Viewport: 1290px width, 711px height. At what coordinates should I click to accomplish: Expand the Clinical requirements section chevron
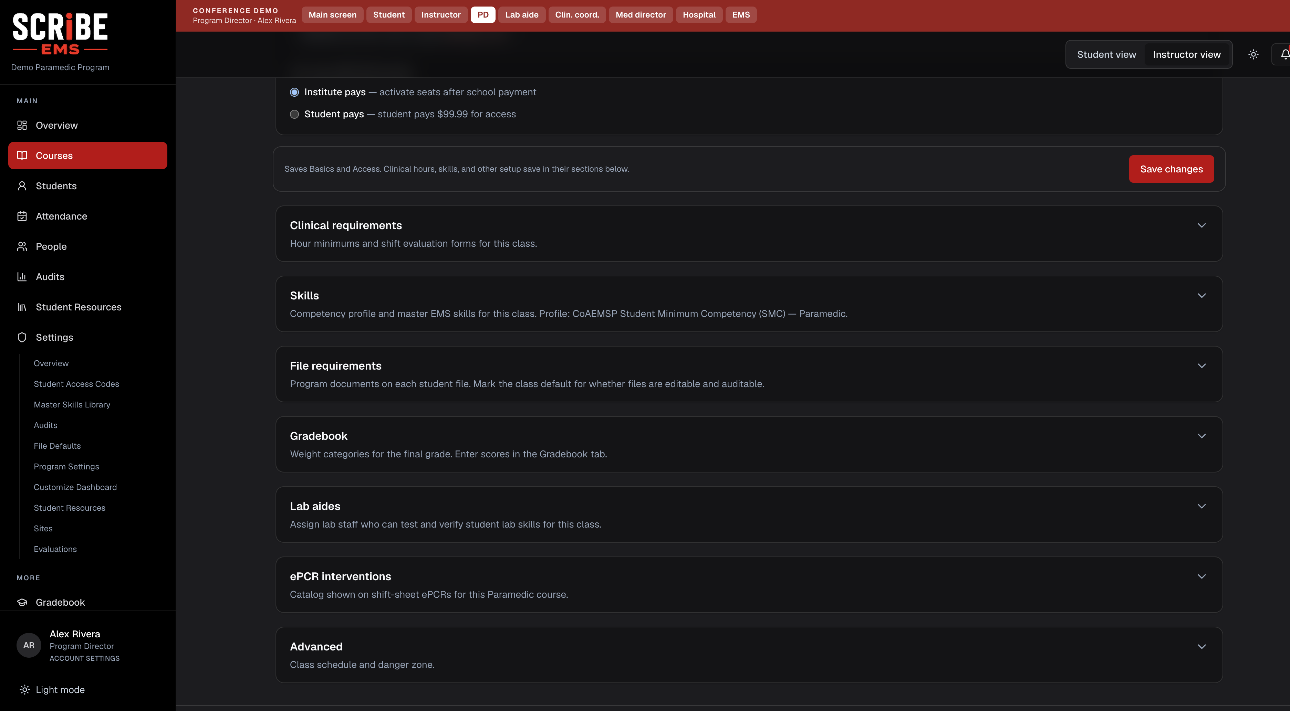(x=1201, y=226)
